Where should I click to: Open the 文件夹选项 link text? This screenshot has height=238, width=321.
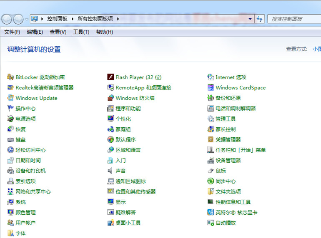228,191
